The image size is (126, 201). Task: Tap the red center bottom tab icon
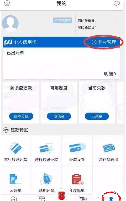(x=62, y=195)
